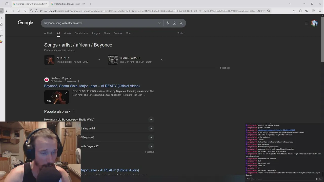Image resolution: width=324 pixels, height=182 pixels.
Task: Open the extensions puzzle icon
Action: [300, 11]
